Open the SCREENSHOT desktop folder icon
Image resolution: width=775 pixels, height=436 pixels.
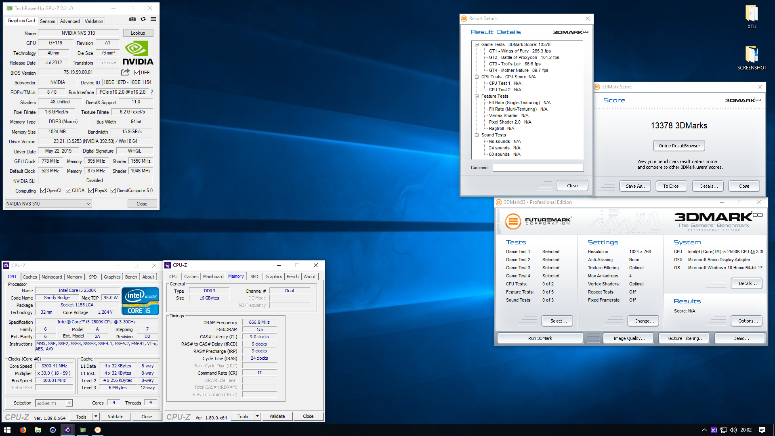point(752,58)
